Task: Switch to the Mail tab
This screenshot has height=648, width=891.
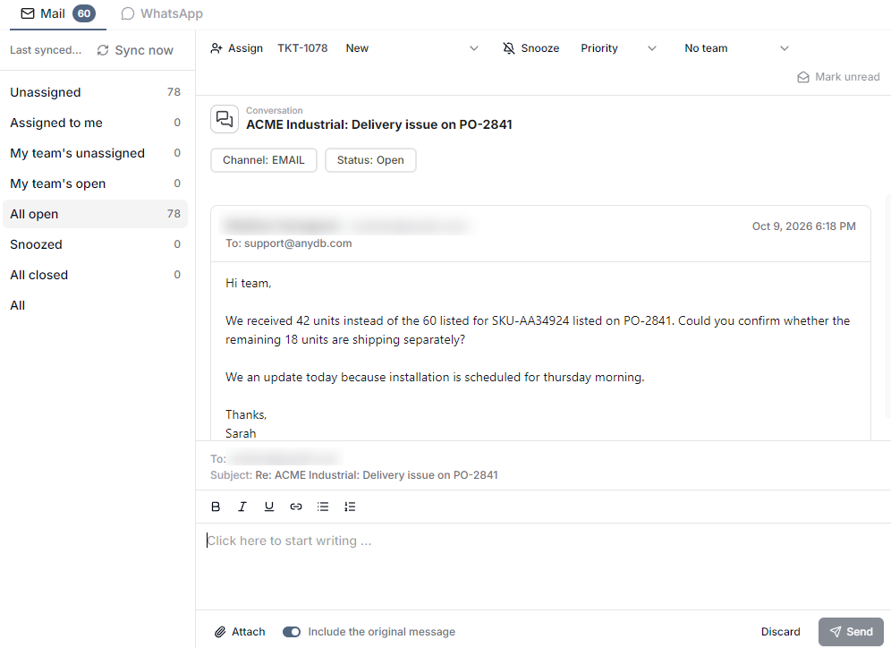Action: [x=58, y=13]
